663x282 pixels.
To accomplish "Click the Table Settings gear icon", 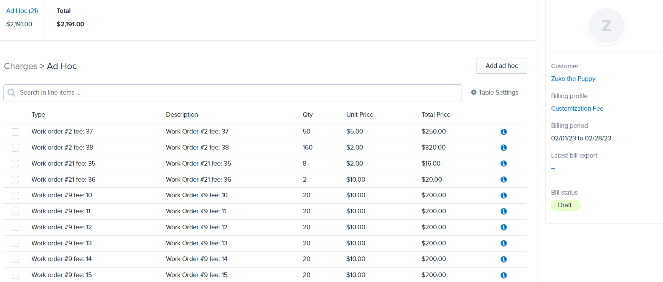I will (473, 92).
